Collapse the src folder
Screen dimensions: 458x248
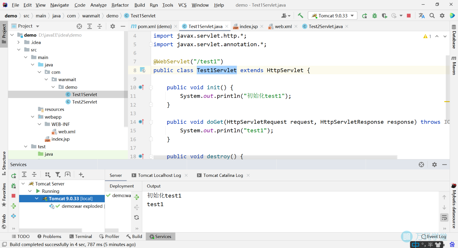19,50
